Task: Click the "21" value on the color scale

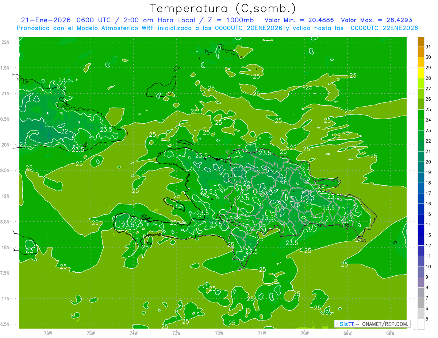Action: tap(428, 151)
